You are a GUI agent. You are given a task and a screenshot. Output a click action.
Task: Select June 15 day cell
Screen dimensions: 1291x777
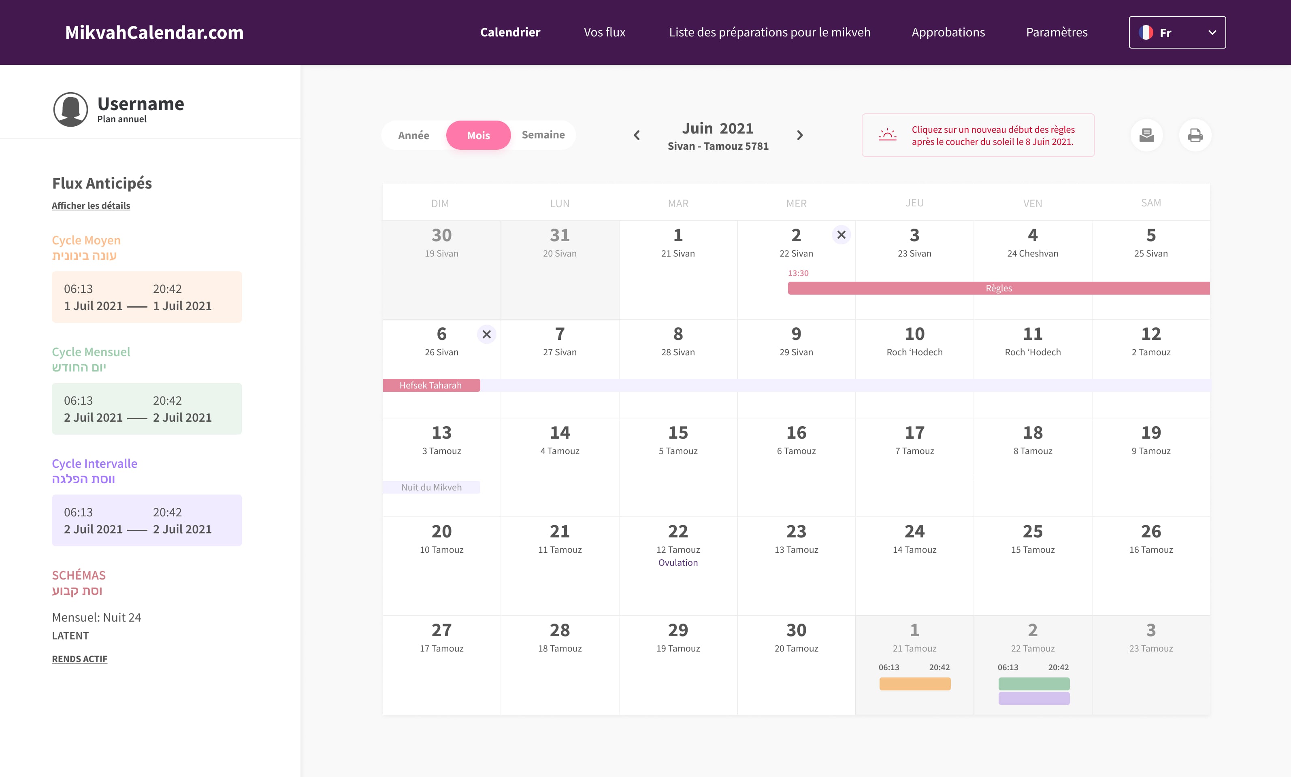678,467
